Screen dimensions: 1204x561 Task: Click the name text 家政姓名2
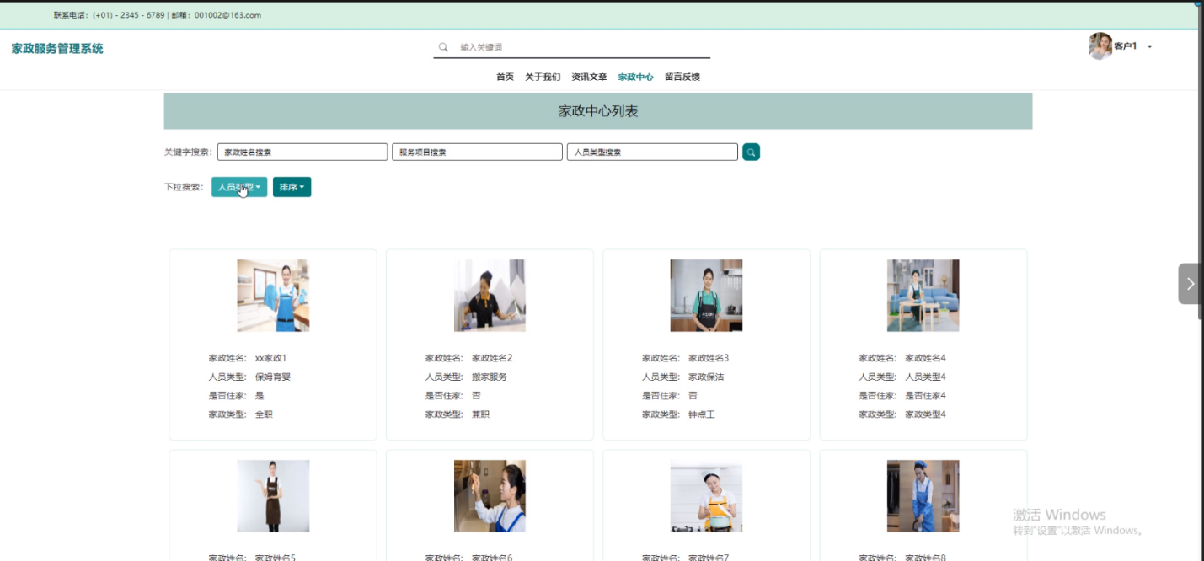pyautogui.click(x=492, y=358)
